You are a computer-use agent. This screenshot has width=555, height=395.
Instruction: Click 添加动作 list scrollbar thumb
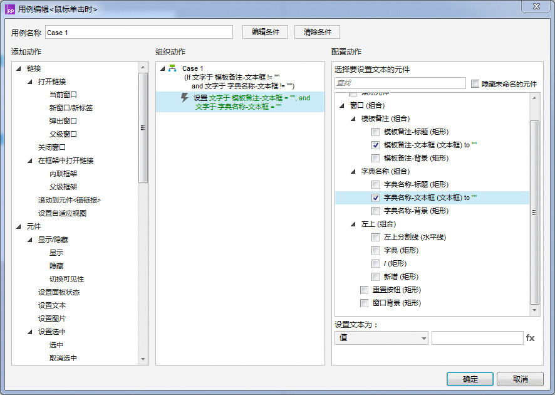tap(143, 128)
